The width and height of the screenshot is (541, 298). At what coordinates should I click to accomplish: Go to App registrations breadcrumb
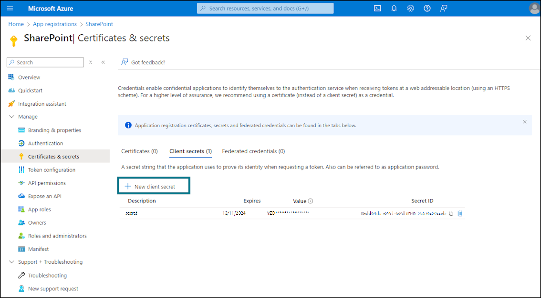[55, 24]
